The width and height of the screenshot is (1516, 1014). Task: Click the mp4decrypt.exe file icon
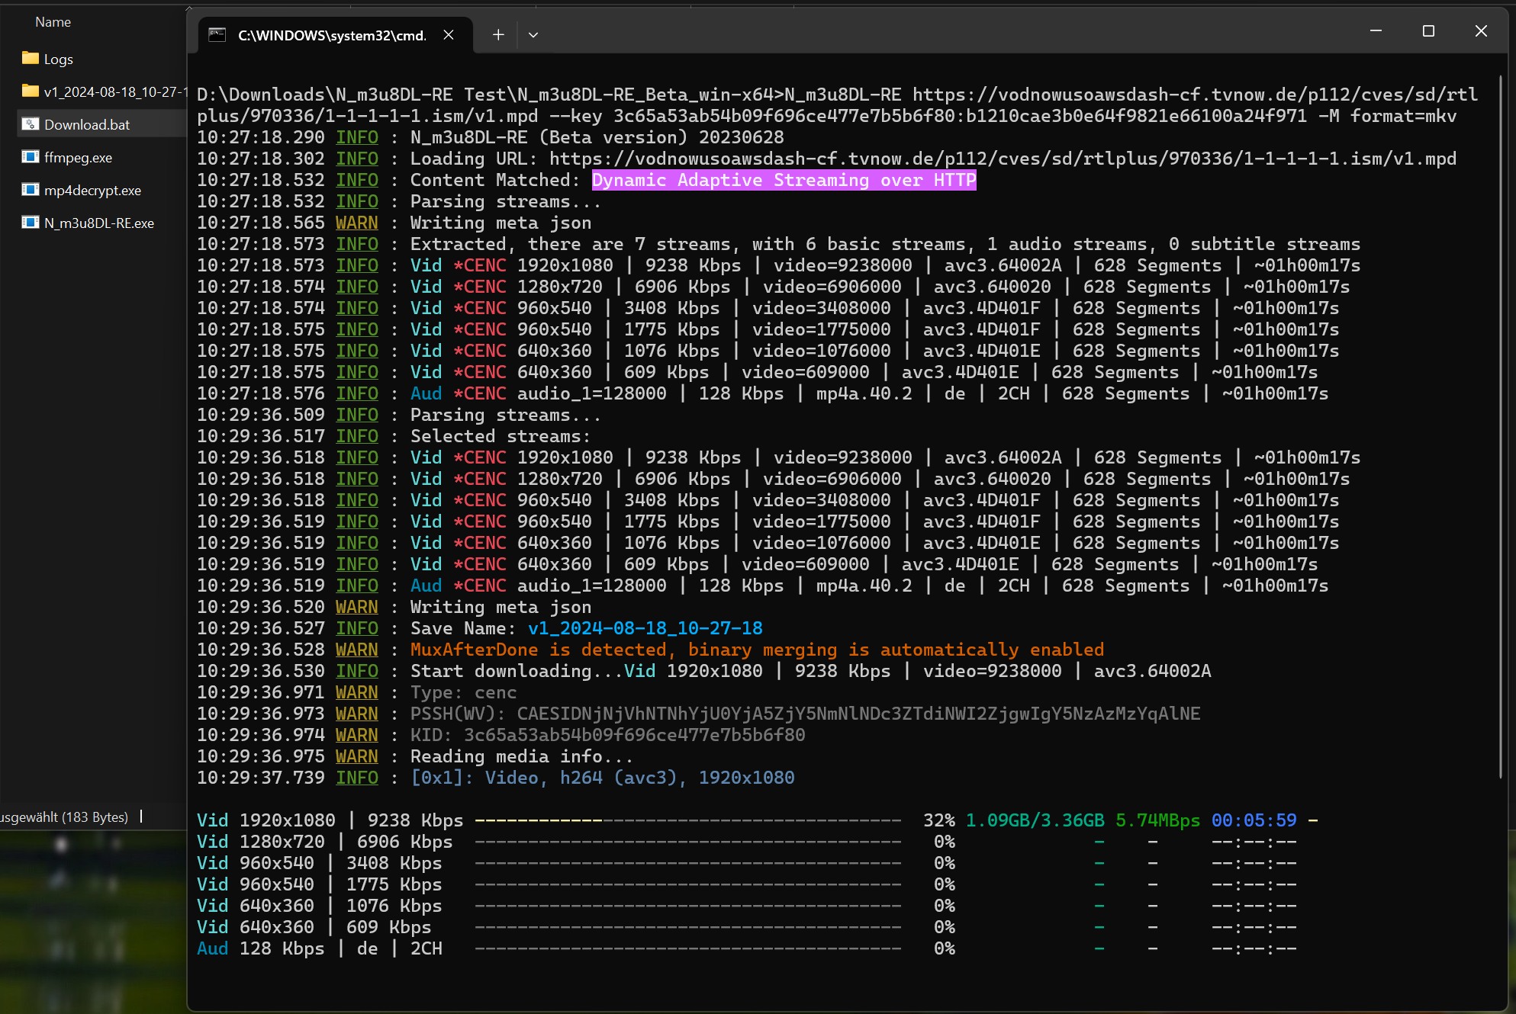point(31,190)
